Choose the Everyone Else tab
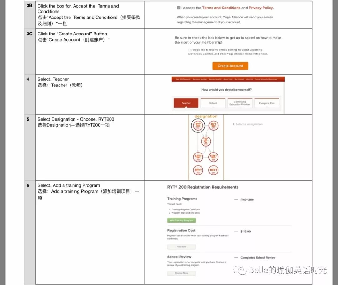Viewport: 338px width, 285px height. (267, 103)
